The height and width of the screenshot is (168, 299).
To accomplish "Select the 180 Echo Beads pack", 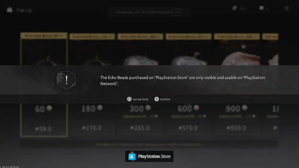I will (x=92, y=85).
